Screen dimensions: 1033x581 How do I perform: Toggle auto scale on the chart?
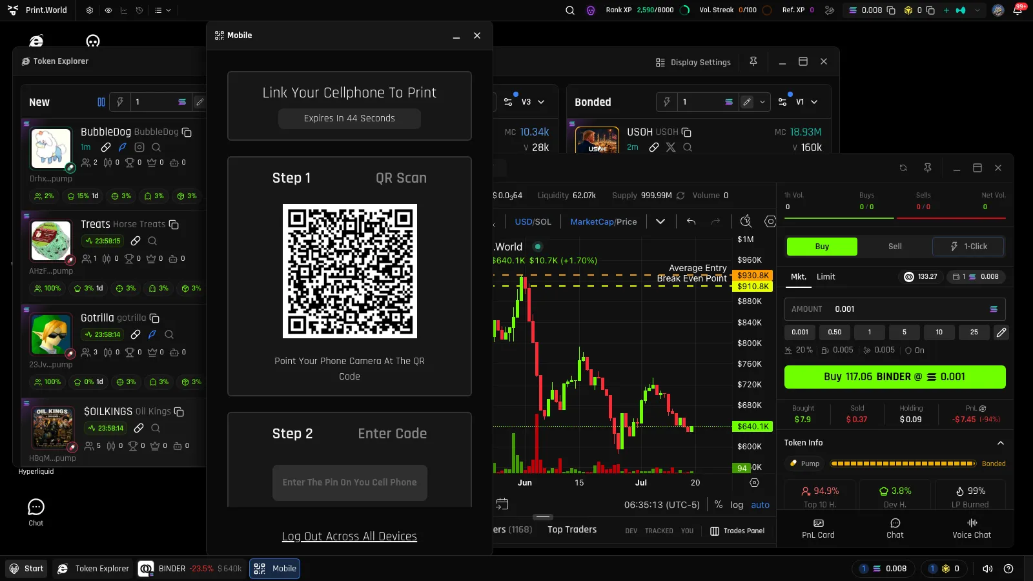(x=760, y=505)
